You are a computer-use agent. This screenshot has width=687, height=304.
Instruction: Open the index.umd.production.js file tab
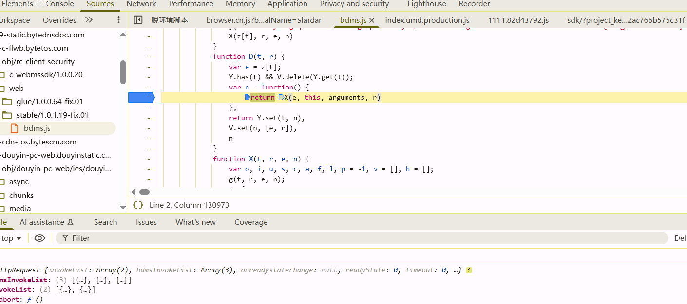(x=427, y=20)
